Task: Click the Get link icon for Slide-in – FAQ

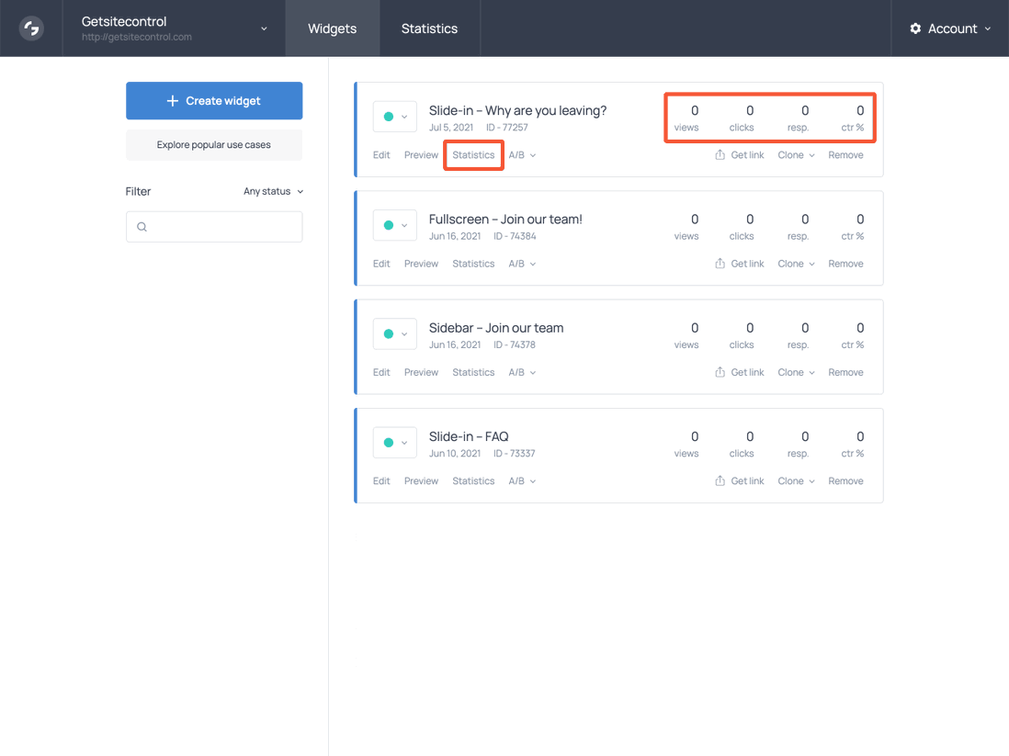Action: [x=720, y=480]
